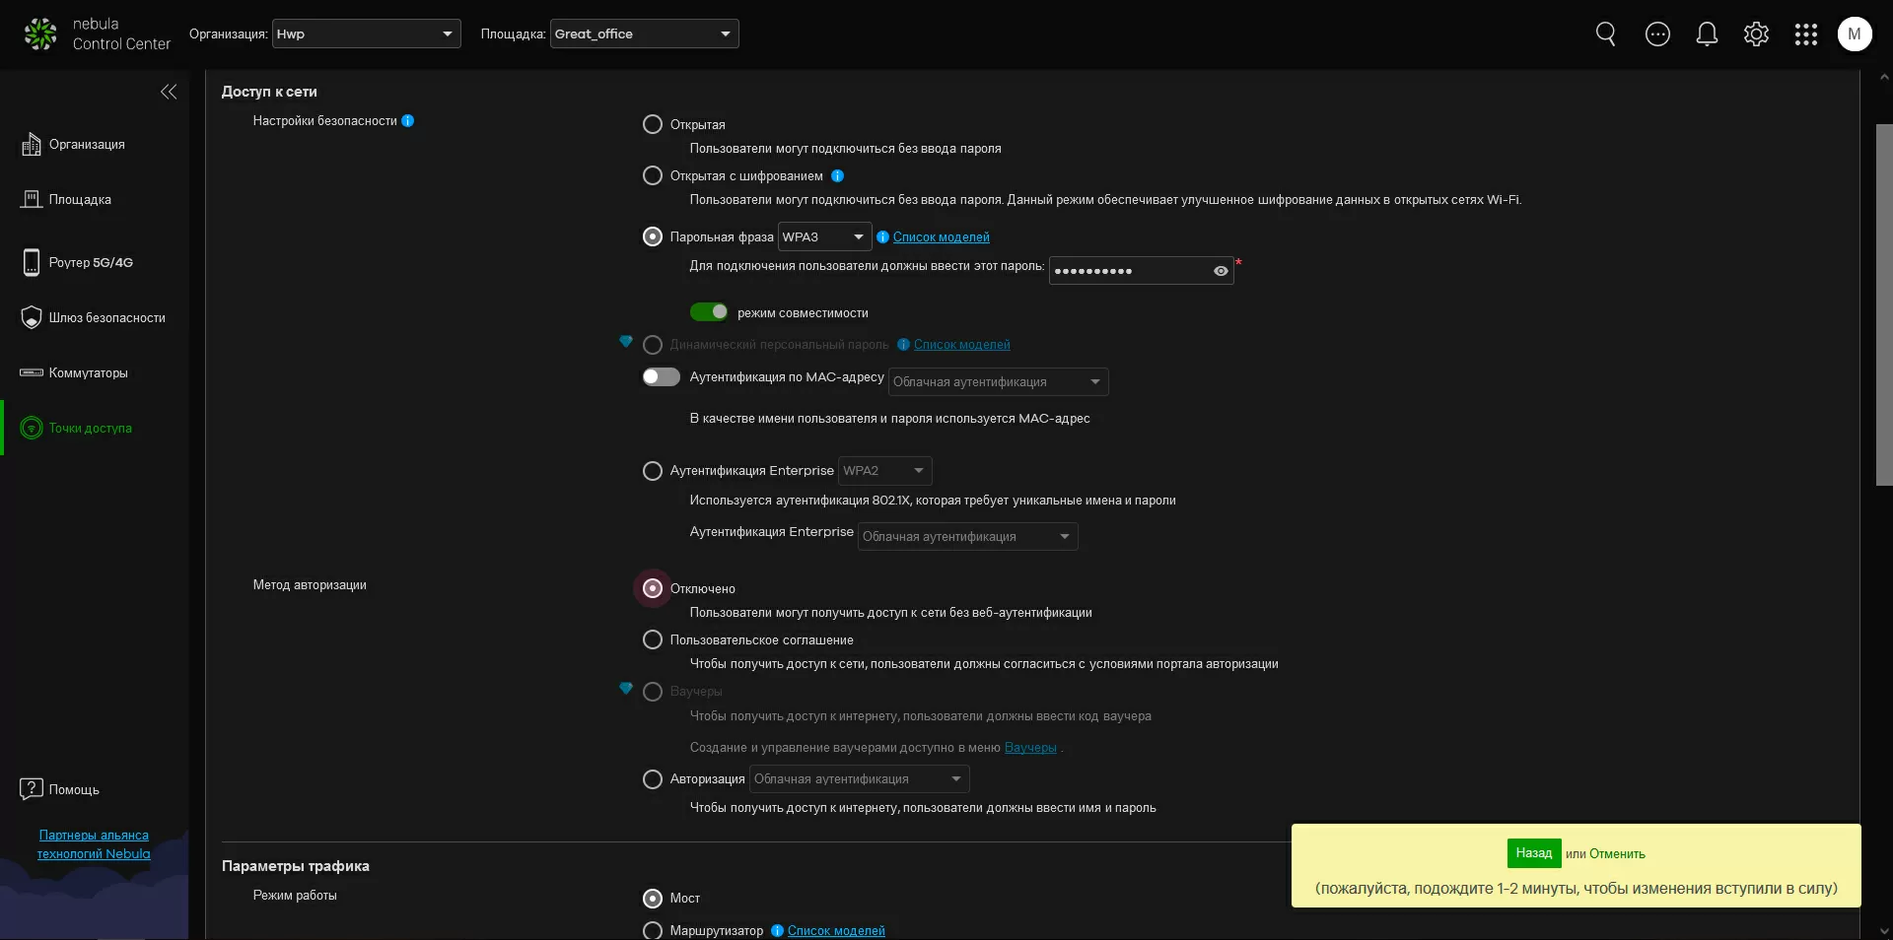Open the more options ellipsis icon

coord(1657,34)
